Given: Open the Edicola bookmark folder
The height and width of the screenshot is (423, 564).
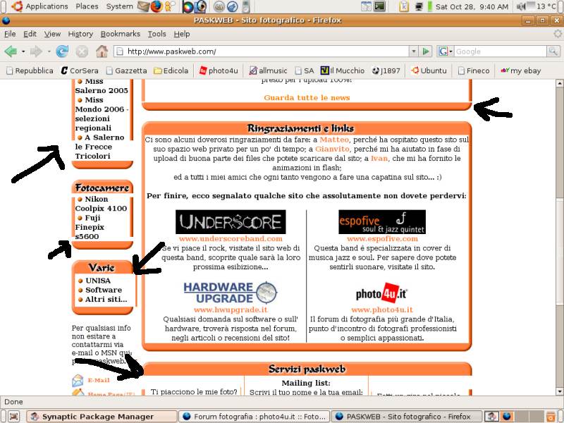Looking at the screenshot, I should pos(171,70).
